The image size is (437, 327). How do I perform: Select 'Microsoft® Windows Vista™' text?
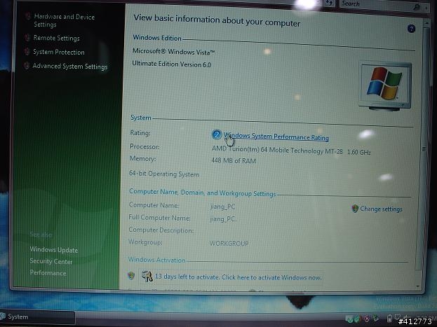[174, 52]
